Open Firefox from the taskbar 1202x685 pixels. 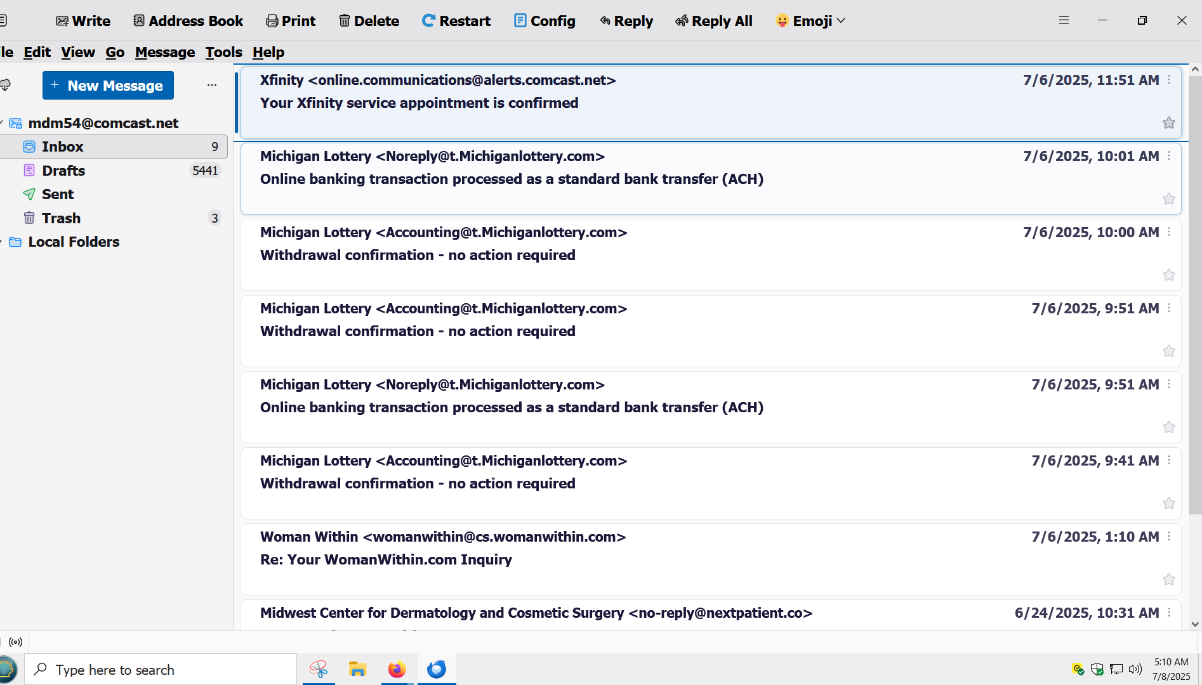click(397, 669)
